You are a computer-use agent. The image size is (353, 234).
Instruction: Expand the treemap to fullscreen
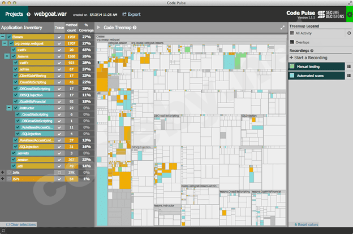coord(282,28)
